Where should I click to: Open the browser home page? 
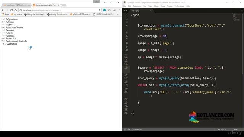[16, 10]
